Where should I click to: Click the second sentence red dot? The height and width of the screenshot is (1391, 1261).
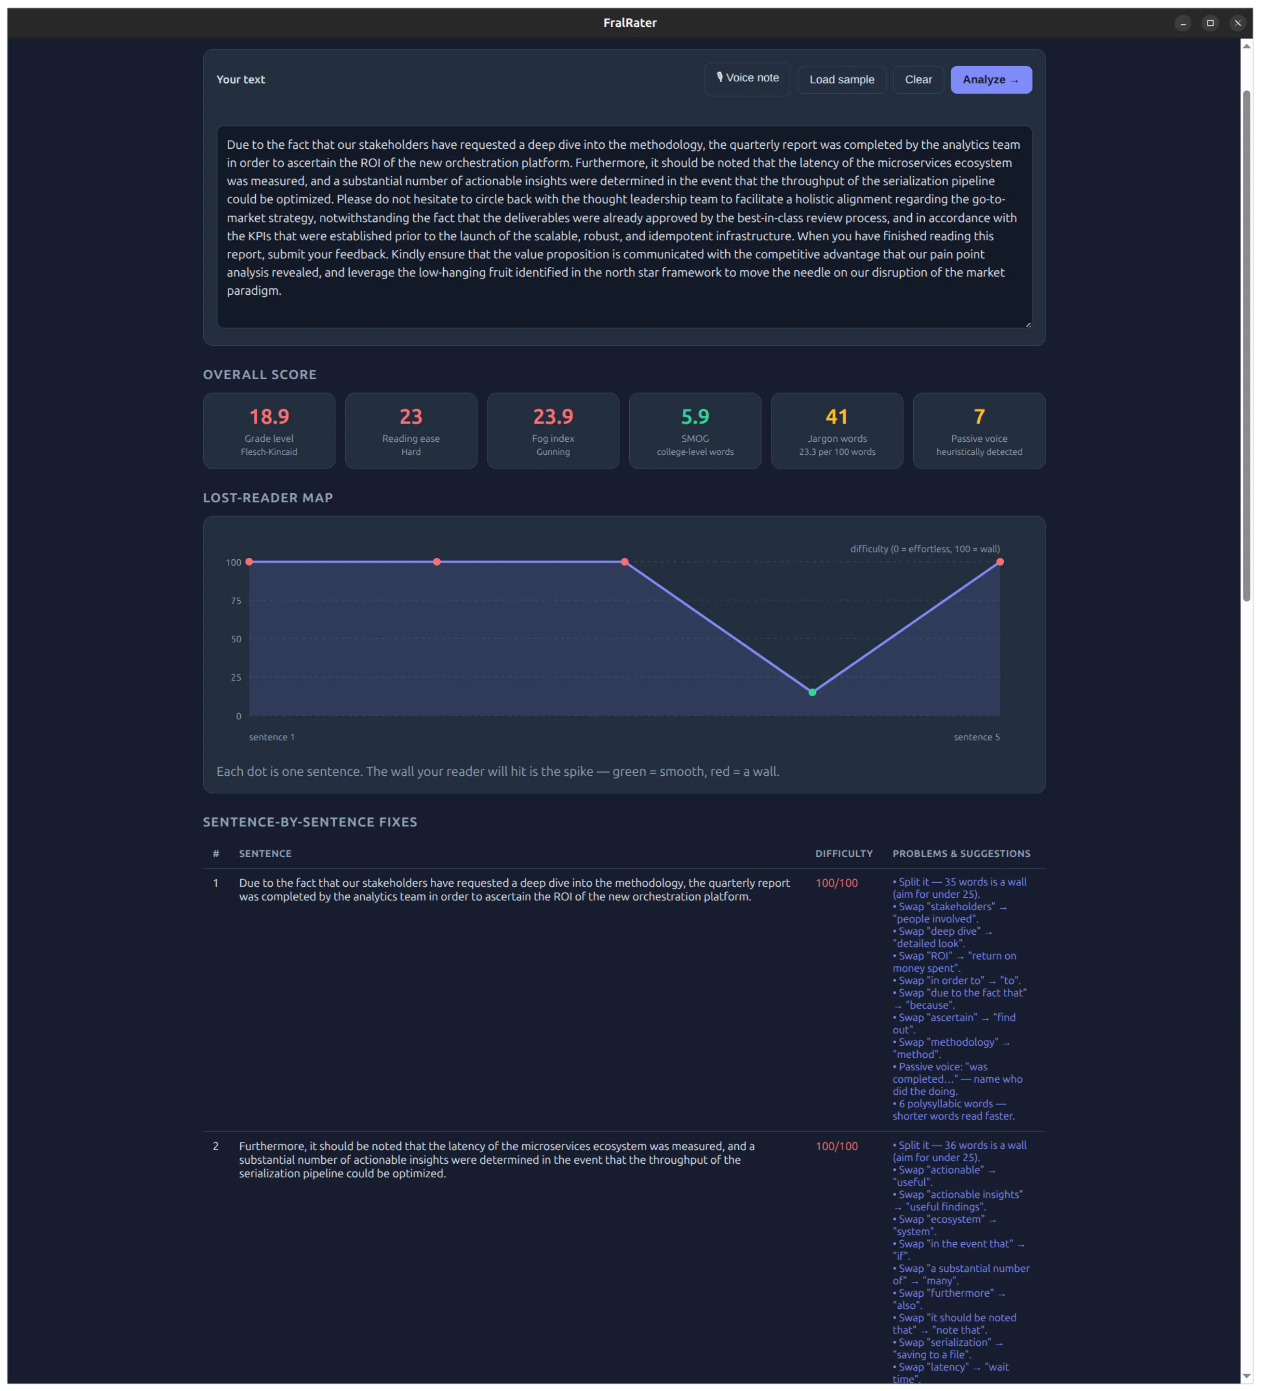437,562
